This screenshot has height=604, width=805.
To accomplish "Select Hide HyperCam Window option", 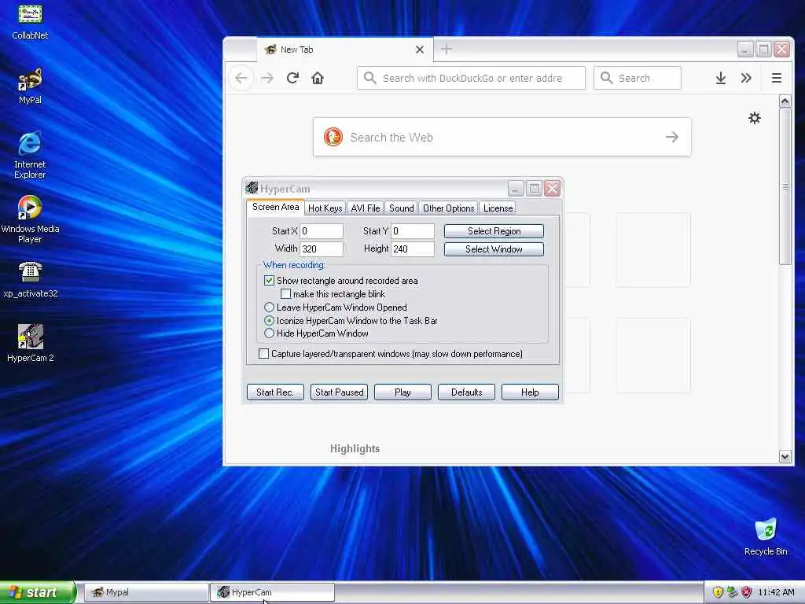I will point(269,333).
